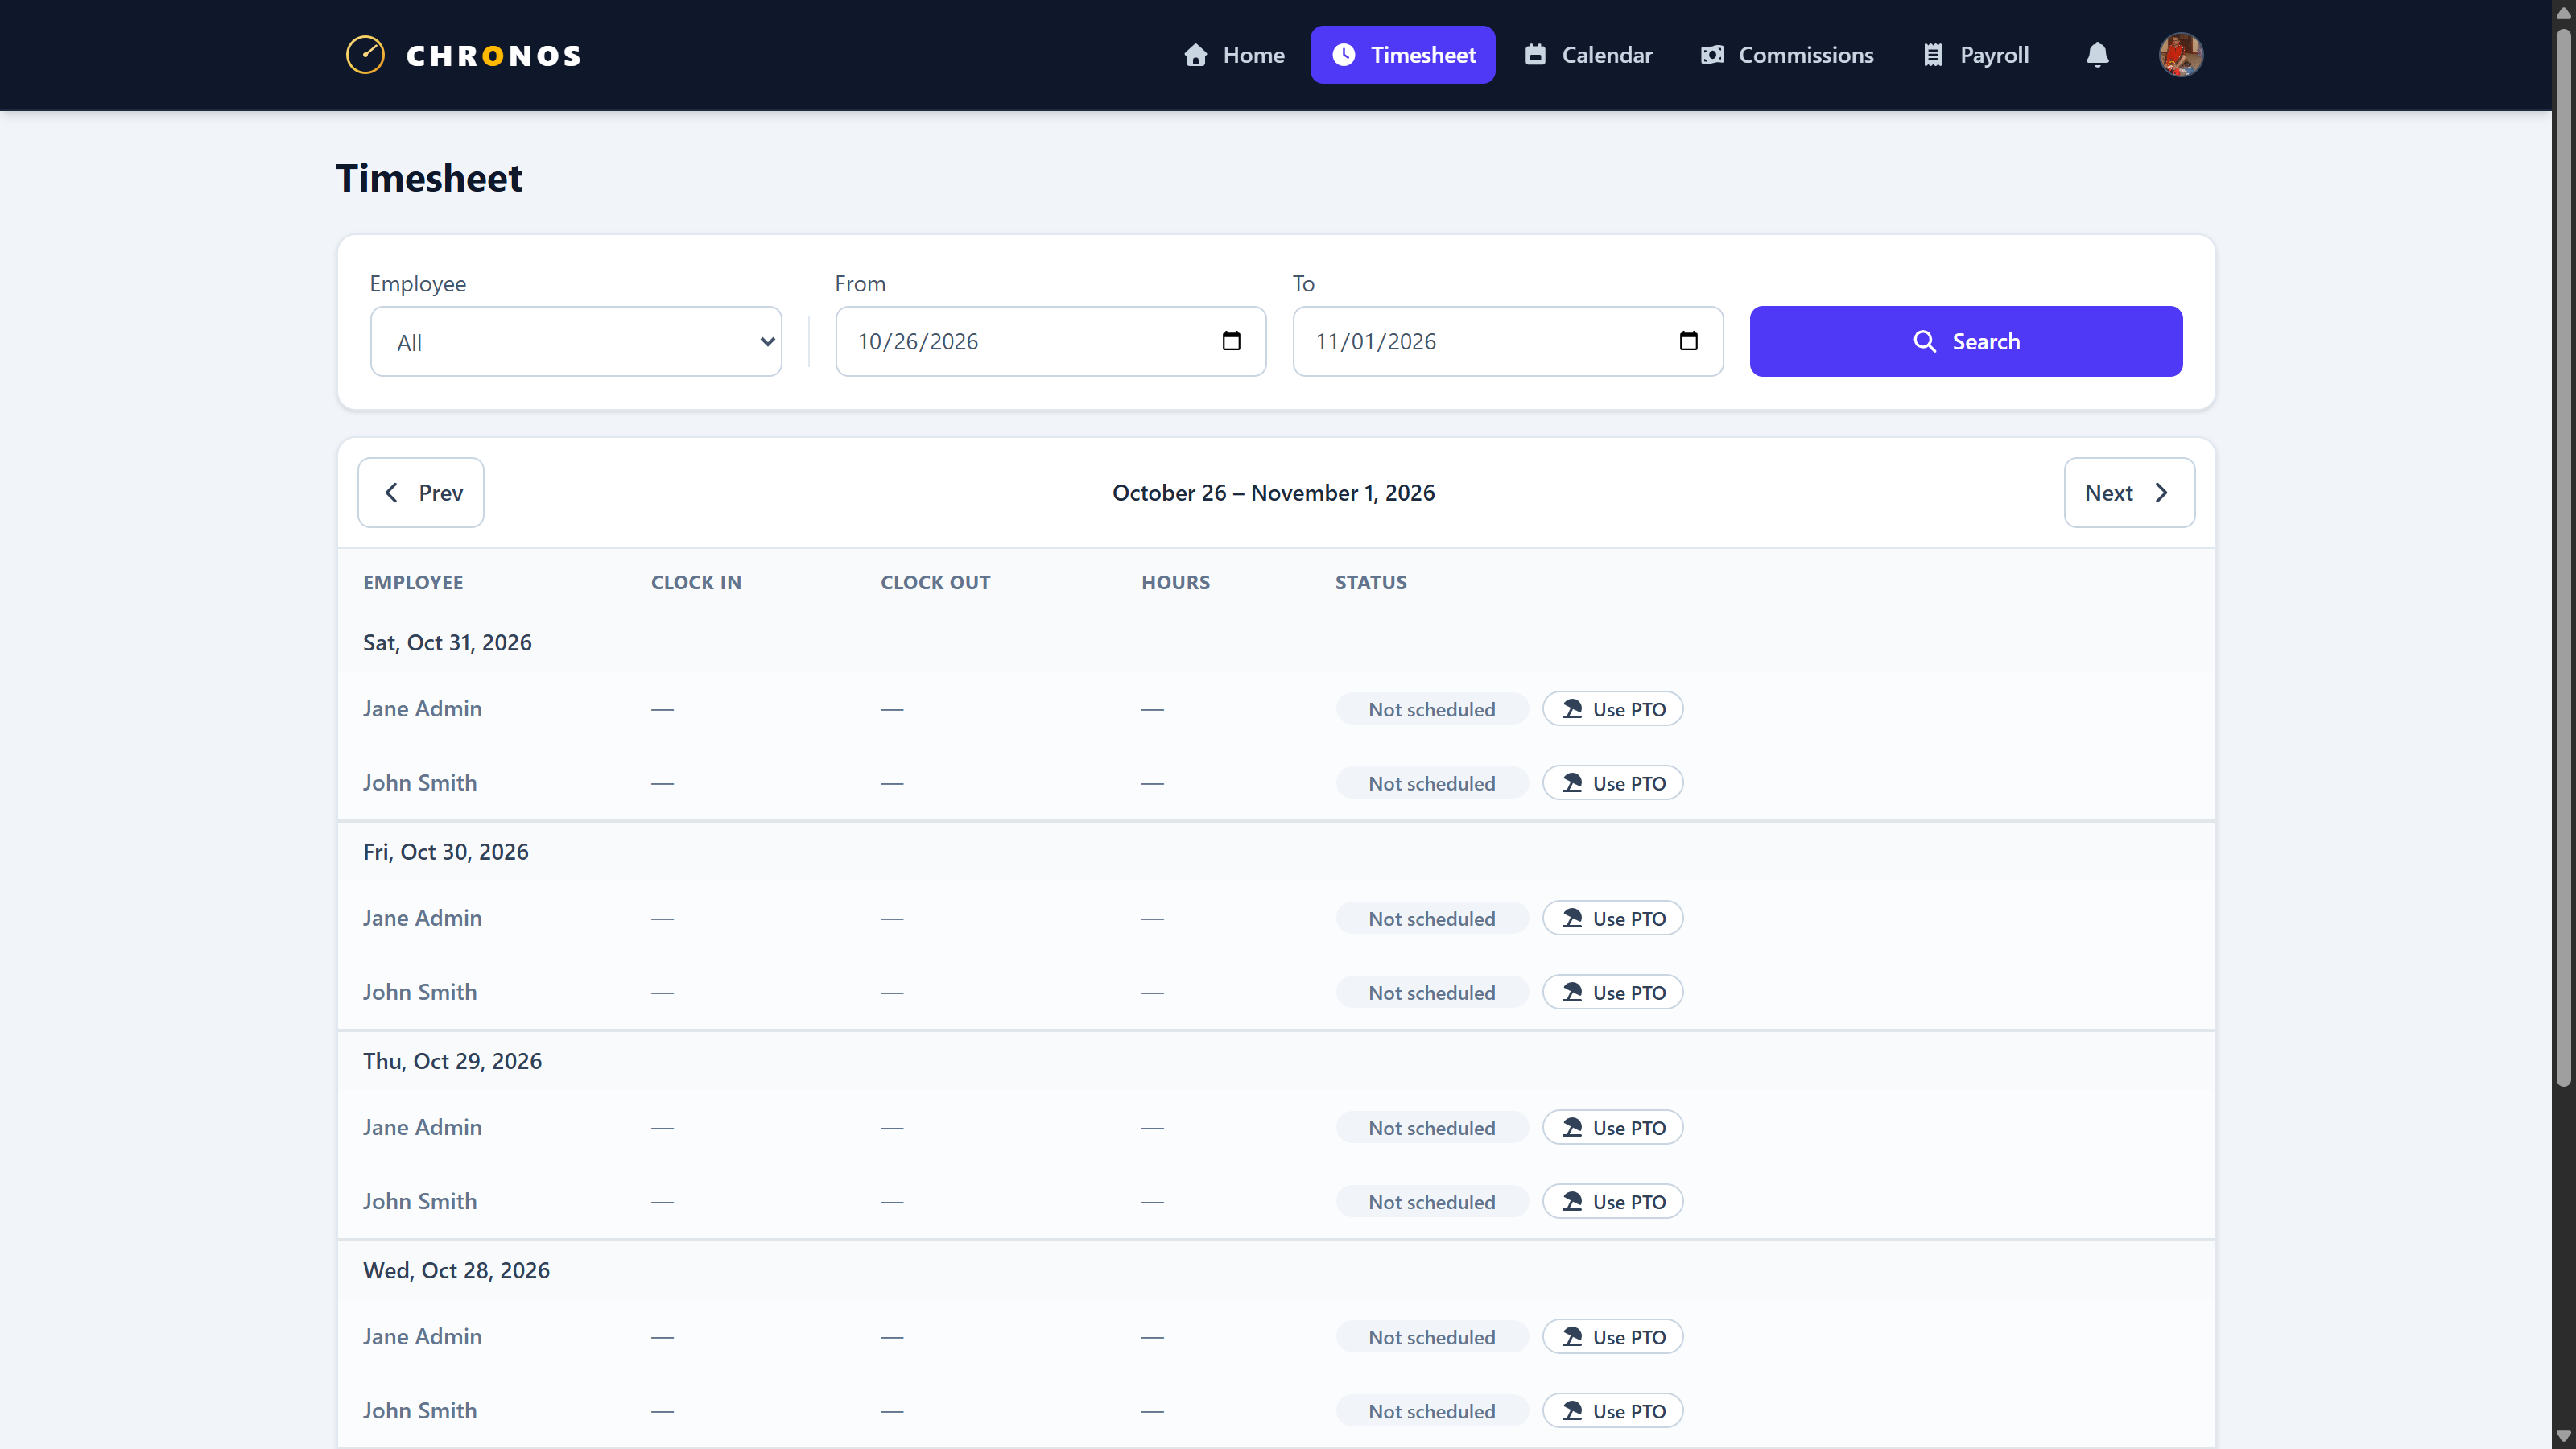The height and width of the screenshot is (1449, 2576).
Task: Click the Search button
Action: coord(1965,341)
